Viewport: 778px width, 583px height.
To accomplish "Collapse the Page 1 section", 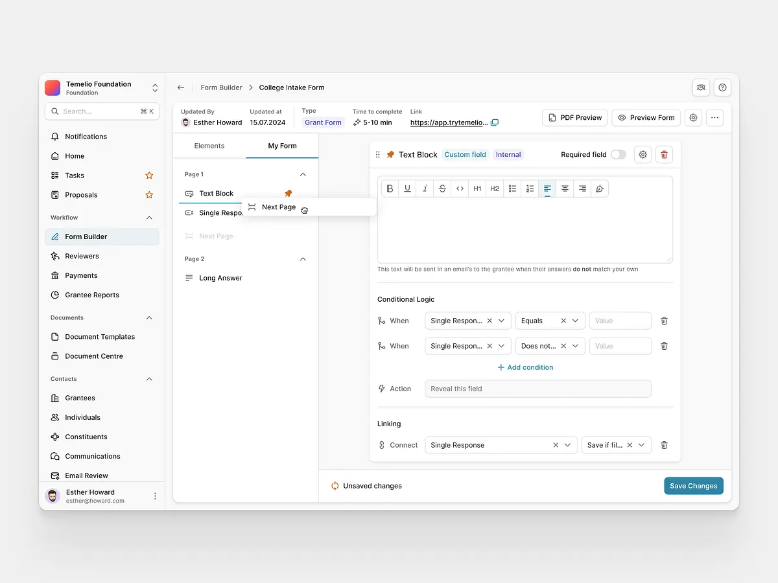I will [x=302, y=174].
